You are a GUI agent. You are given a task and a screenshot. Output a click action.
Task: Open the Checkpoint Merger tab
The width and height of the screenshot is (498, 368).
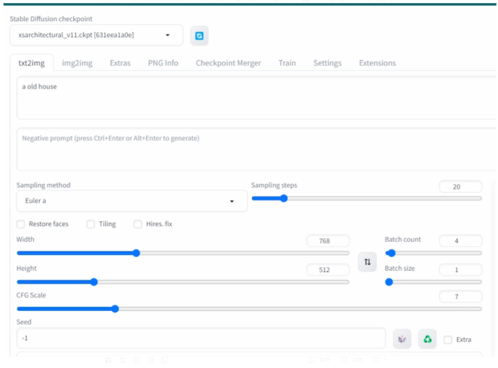[228, 63]
